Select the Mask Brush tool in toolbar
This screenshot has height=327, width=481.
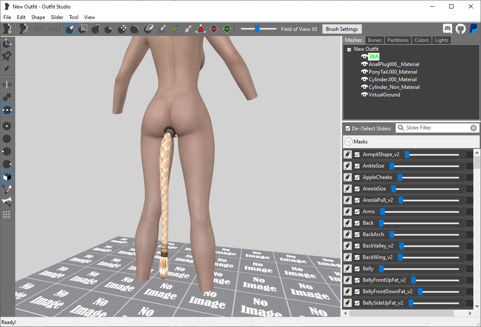coord(83,29)
